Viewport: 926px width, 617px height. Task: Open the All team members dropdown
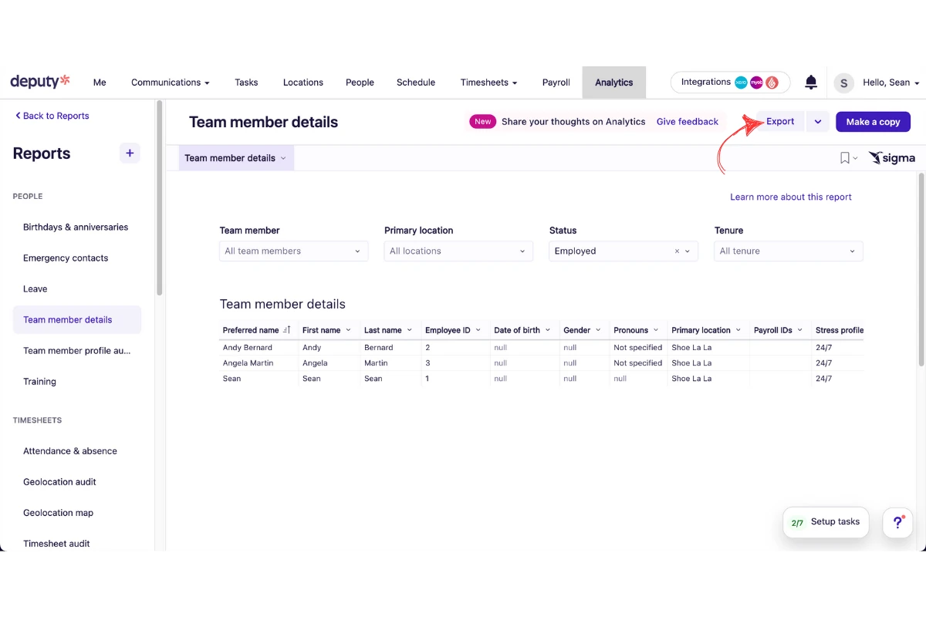(x=293, y=251)
